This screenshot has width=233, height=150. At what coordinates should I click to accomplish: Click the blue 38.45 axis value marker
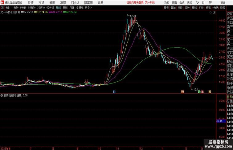(x=221, y=121)
